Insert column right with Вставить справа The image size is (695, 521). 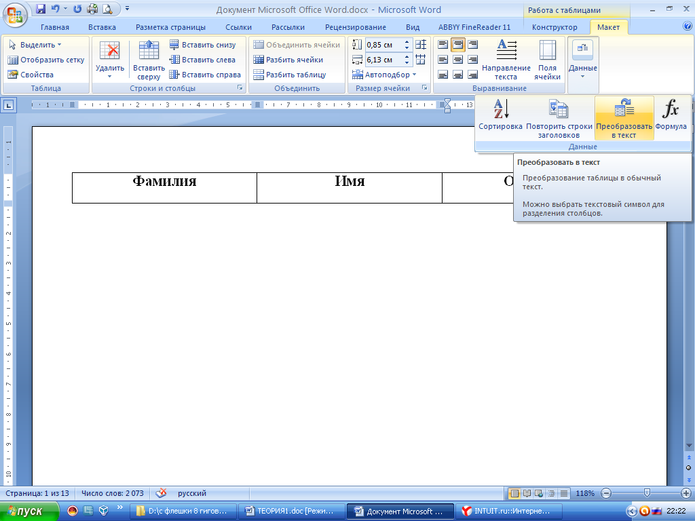pos(205,75)
